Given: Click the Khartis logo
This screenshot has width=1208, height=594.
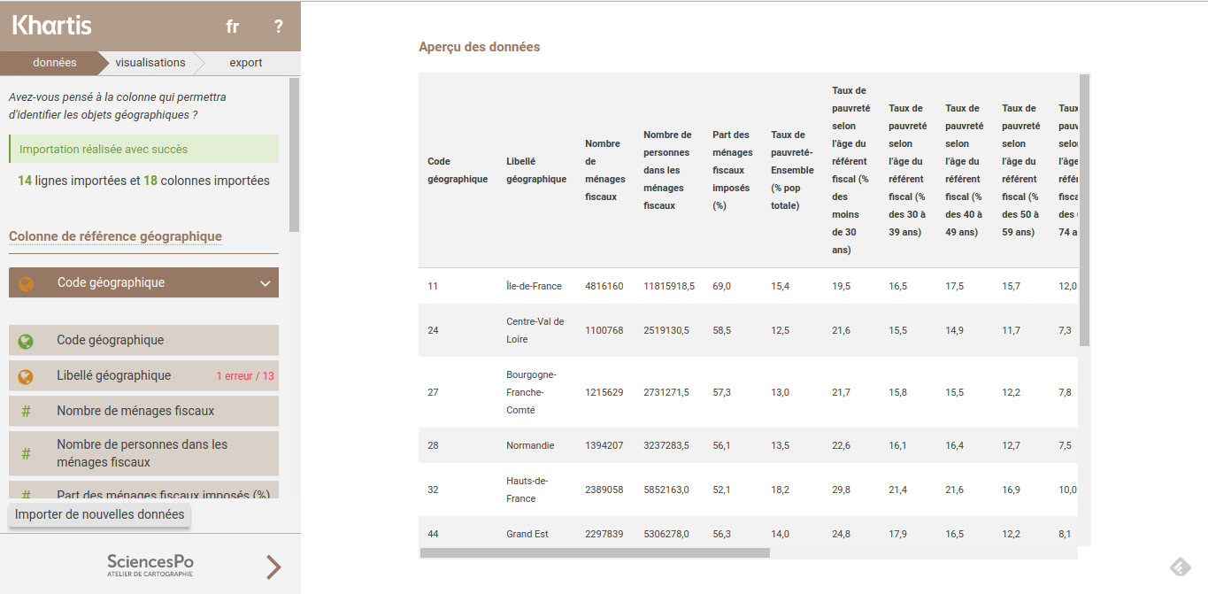Looking at the screenshot, I should coord(52,26).
